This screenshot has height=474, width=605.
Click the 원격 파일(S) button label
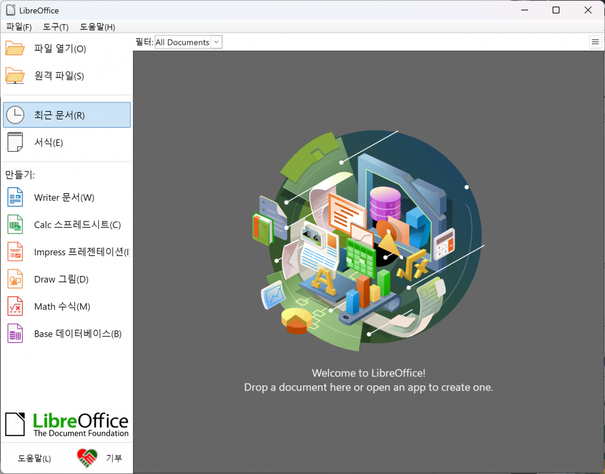[59, 76]
